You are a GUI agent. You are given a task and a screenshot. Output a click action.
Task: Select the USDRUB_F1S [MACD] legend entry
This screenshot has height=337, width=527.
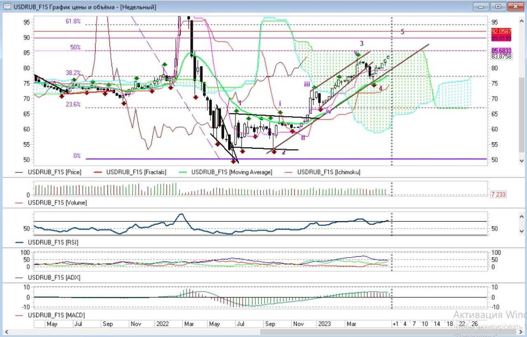(x=50, y=315)
